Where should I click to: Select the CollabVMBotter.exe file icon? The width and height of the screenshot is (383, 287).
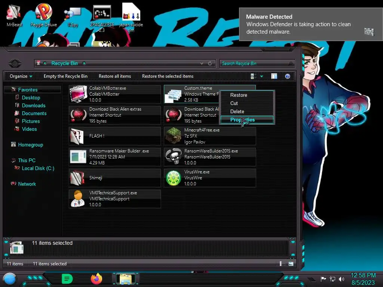(x=78, y=94)
